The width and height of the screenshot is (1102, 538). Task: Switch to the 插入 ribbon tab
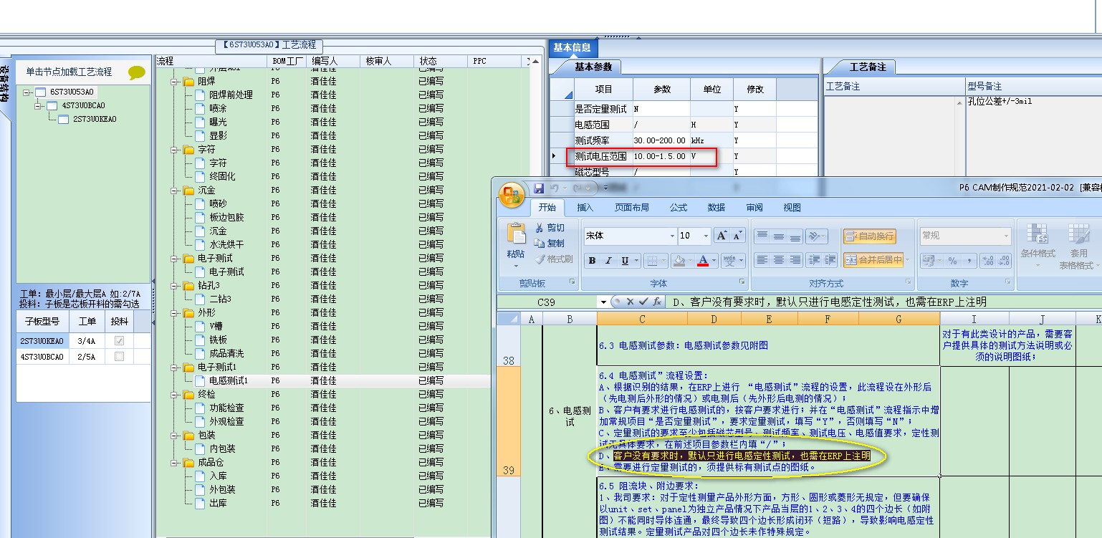[x=585, y=208]
